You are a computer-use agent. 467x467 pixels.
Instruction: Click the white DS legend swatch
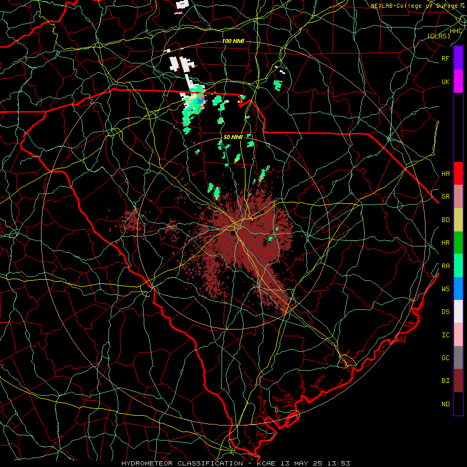458,311
